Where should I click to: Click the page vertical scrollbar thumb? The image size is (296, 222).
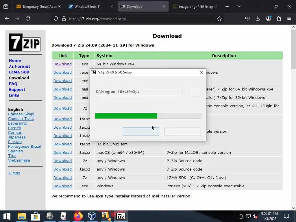point(293,49)
